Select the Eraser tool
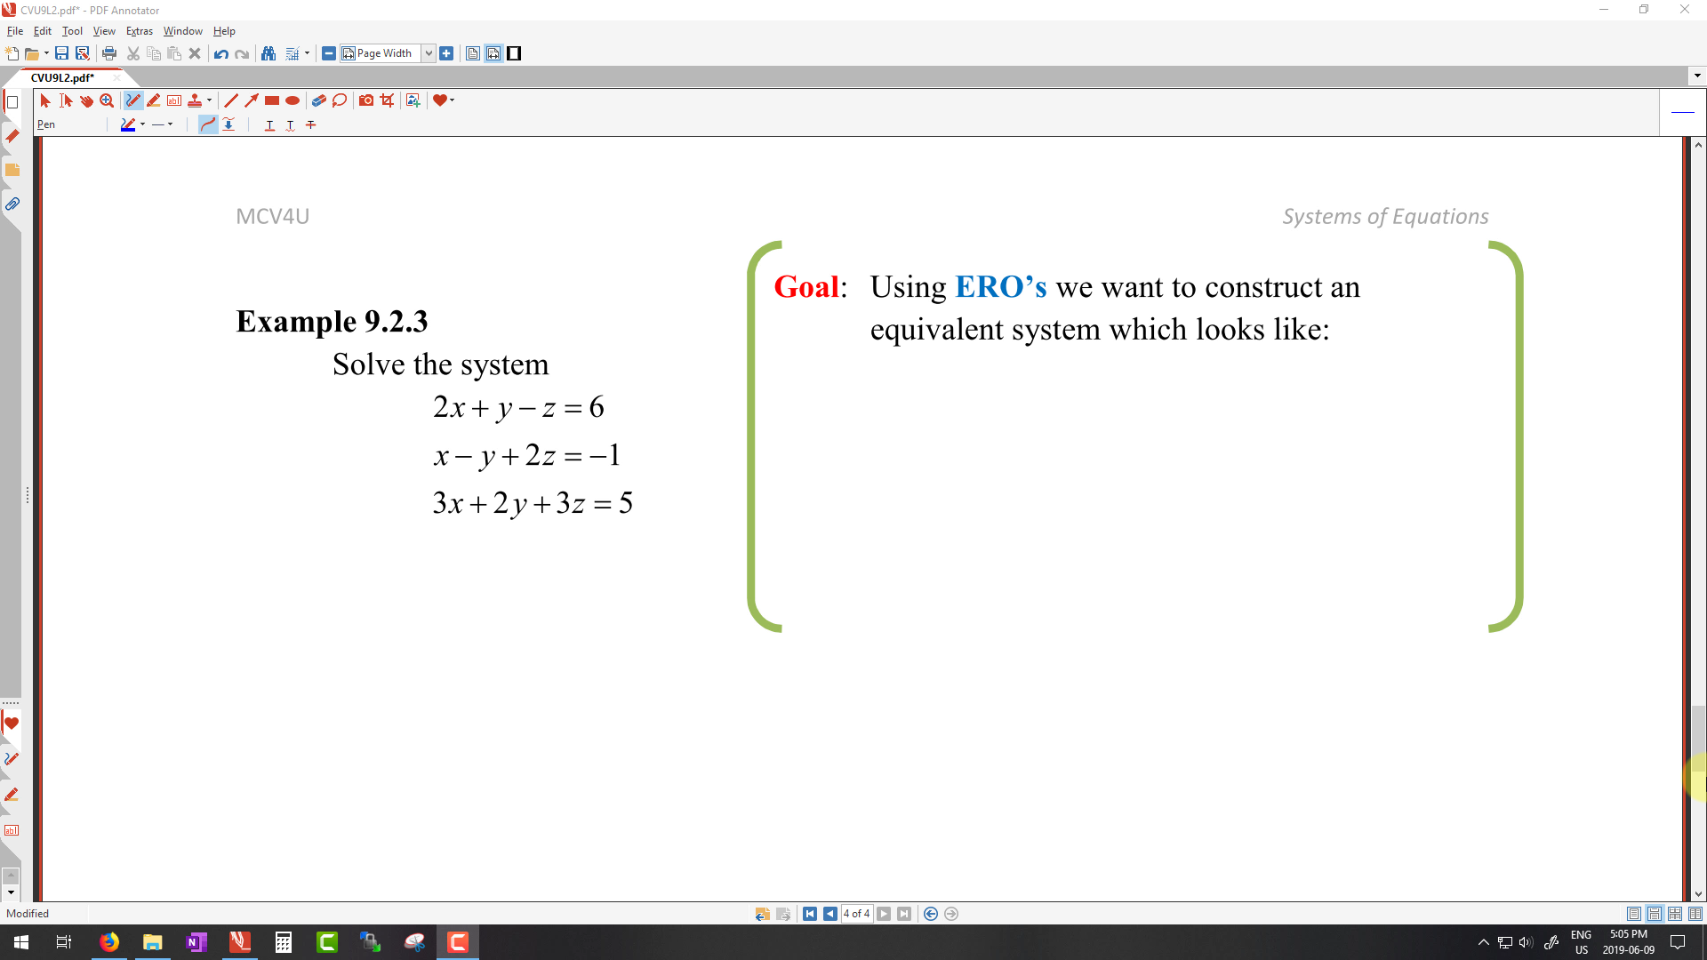Viewport: 1707px width, 960px height. pyautogui.click(x=318, y=100)
